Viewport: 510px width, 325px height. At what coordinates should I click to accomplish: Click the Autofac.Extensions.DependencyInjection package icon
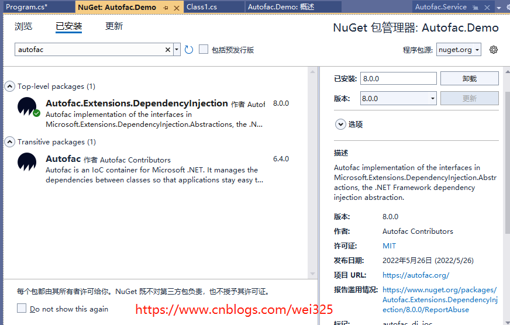point(27,106)
